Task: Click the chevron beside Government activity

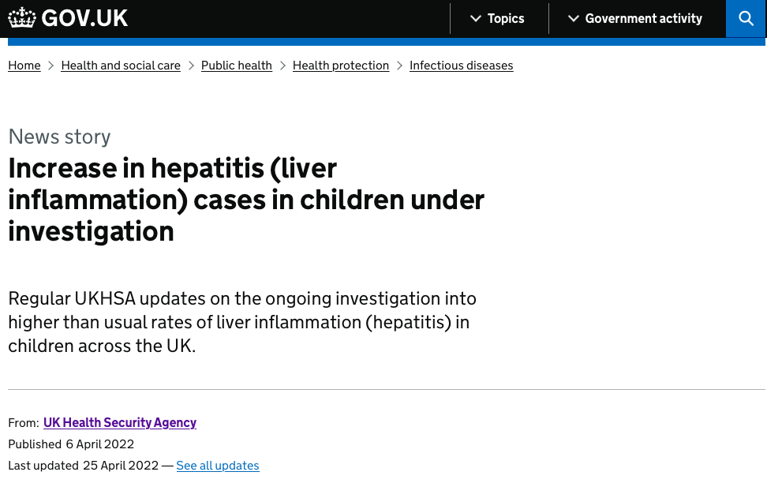Action: [x=574, y=19]
